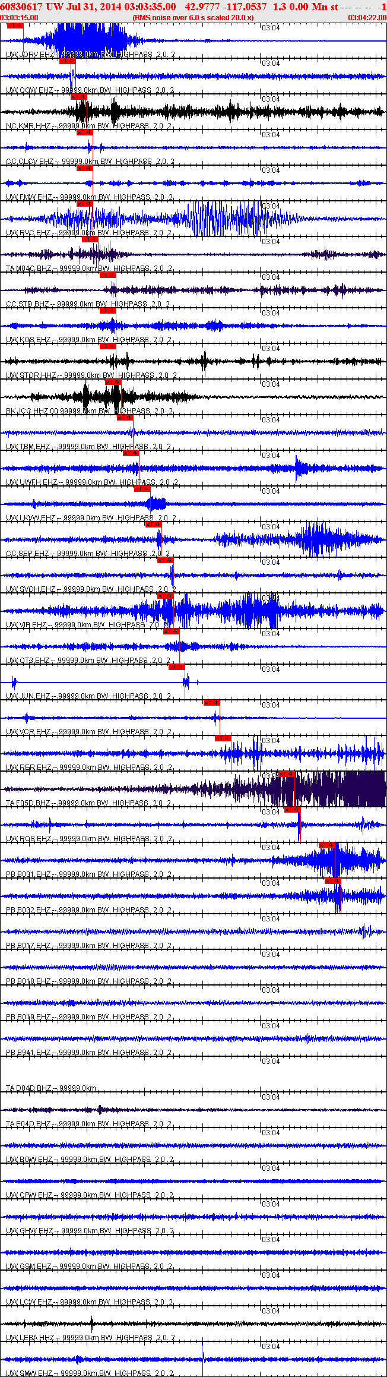Click the red pick flag on UW.TBM trace
This screenshot has height=1377, width=387.
tap(125, 418)
